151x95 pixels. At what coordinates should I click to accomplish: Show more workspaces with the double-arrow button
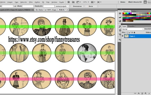tap(145, 2)
